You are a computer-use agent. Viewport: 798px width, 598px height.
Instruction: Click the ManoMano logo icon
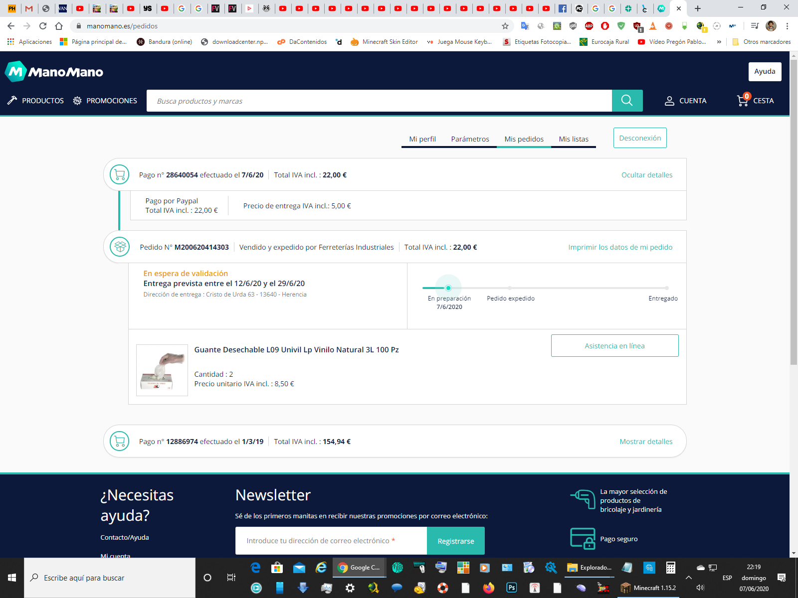[15, 72]
